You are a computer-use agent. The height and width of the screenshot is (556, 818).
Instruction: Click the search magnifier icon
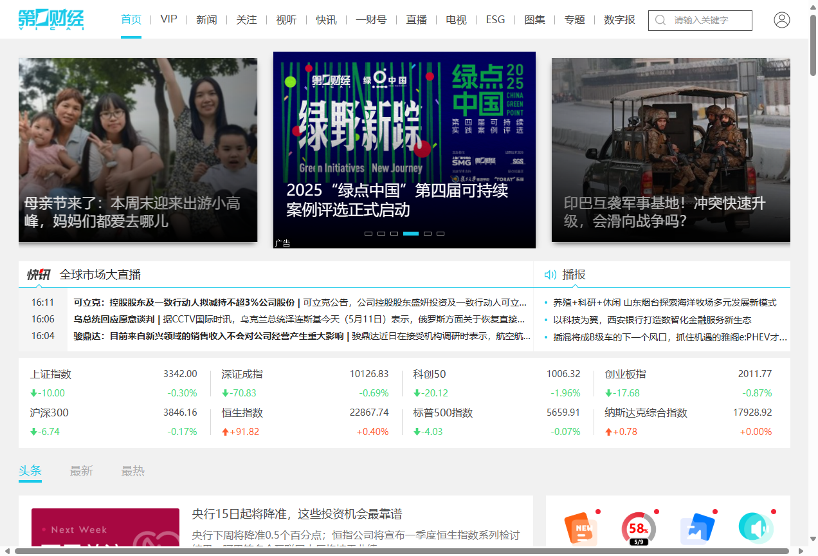[660, 20]
